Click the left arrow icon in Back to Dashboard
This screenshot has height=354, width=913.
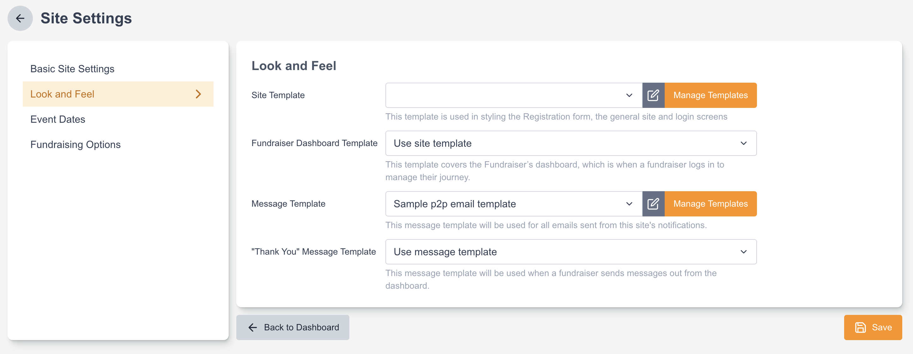tap(253, 327)
